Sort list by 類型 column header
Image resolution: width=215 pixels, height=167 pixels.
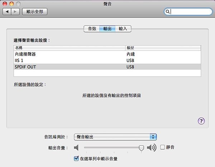click(x=163, y=48)
